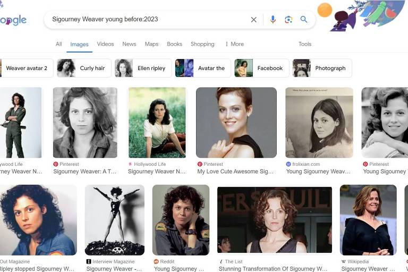Open Google Lens image search icon
Image resolution: width=408 pixels, height=272 pixels.
(x=288, y=20)
